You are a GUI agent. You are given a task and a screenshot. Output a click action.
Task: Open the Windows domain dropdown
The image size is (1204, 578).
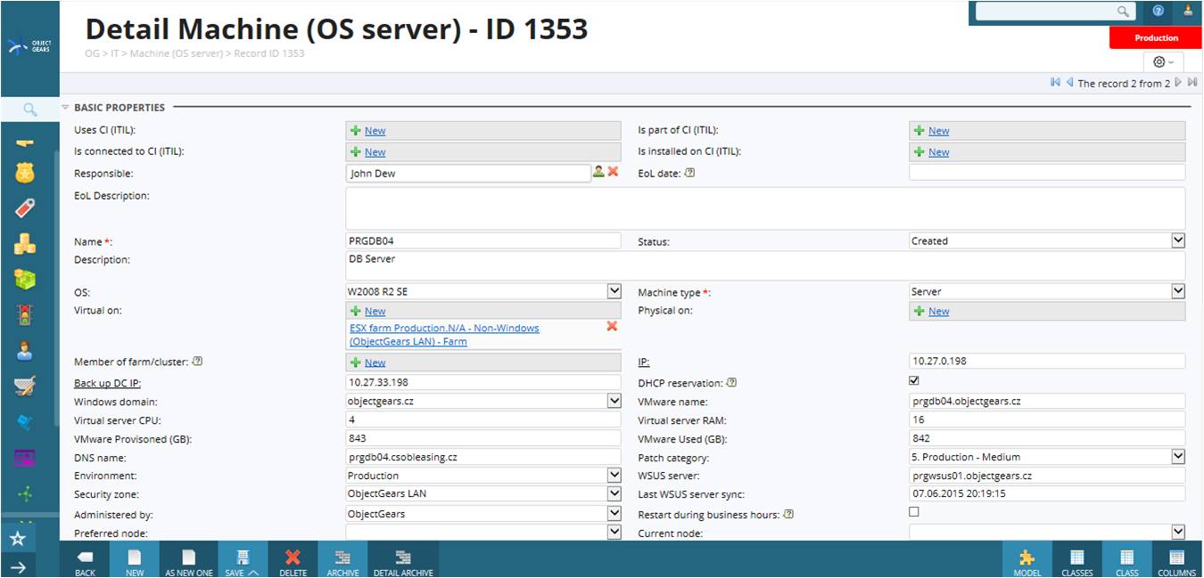614,401
